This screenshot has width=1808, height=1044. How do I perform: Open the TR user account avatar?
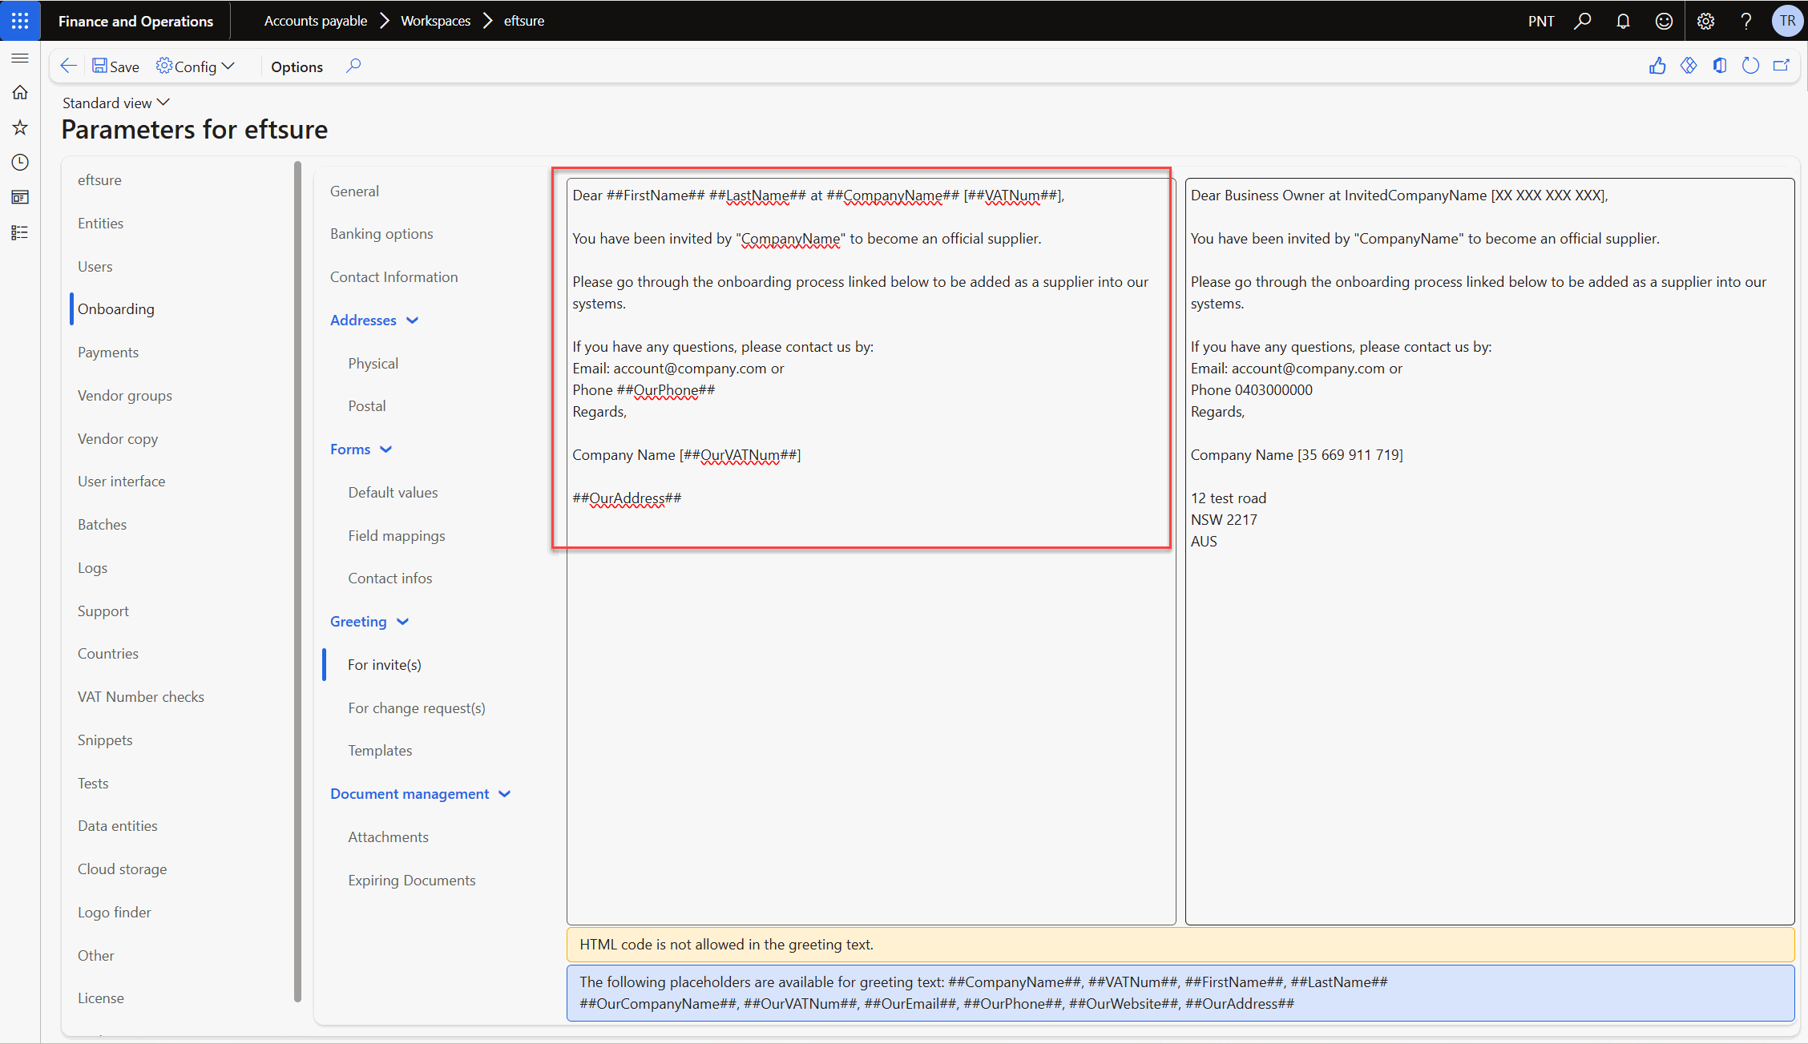[x=1787, y=21]
